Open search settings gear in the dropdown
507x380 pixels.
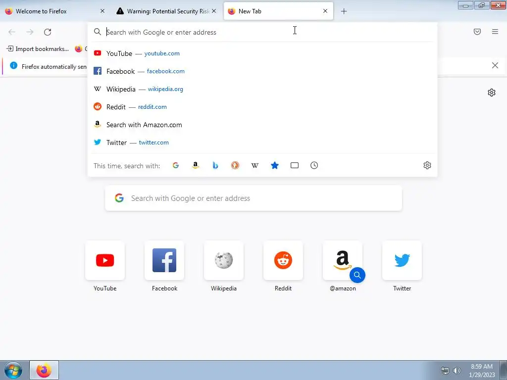[427, 165]
